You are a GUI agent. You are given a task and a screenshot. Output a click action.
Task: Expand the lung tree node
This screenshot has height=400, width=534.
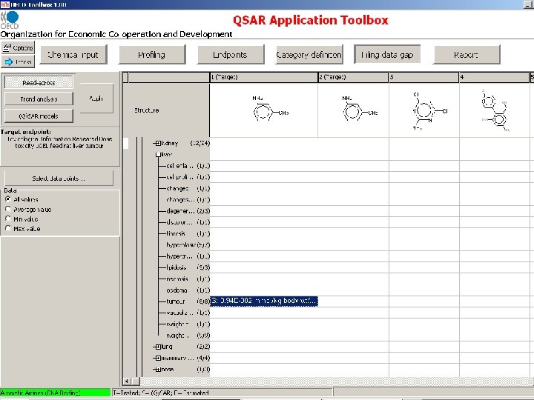click(158, 347)
